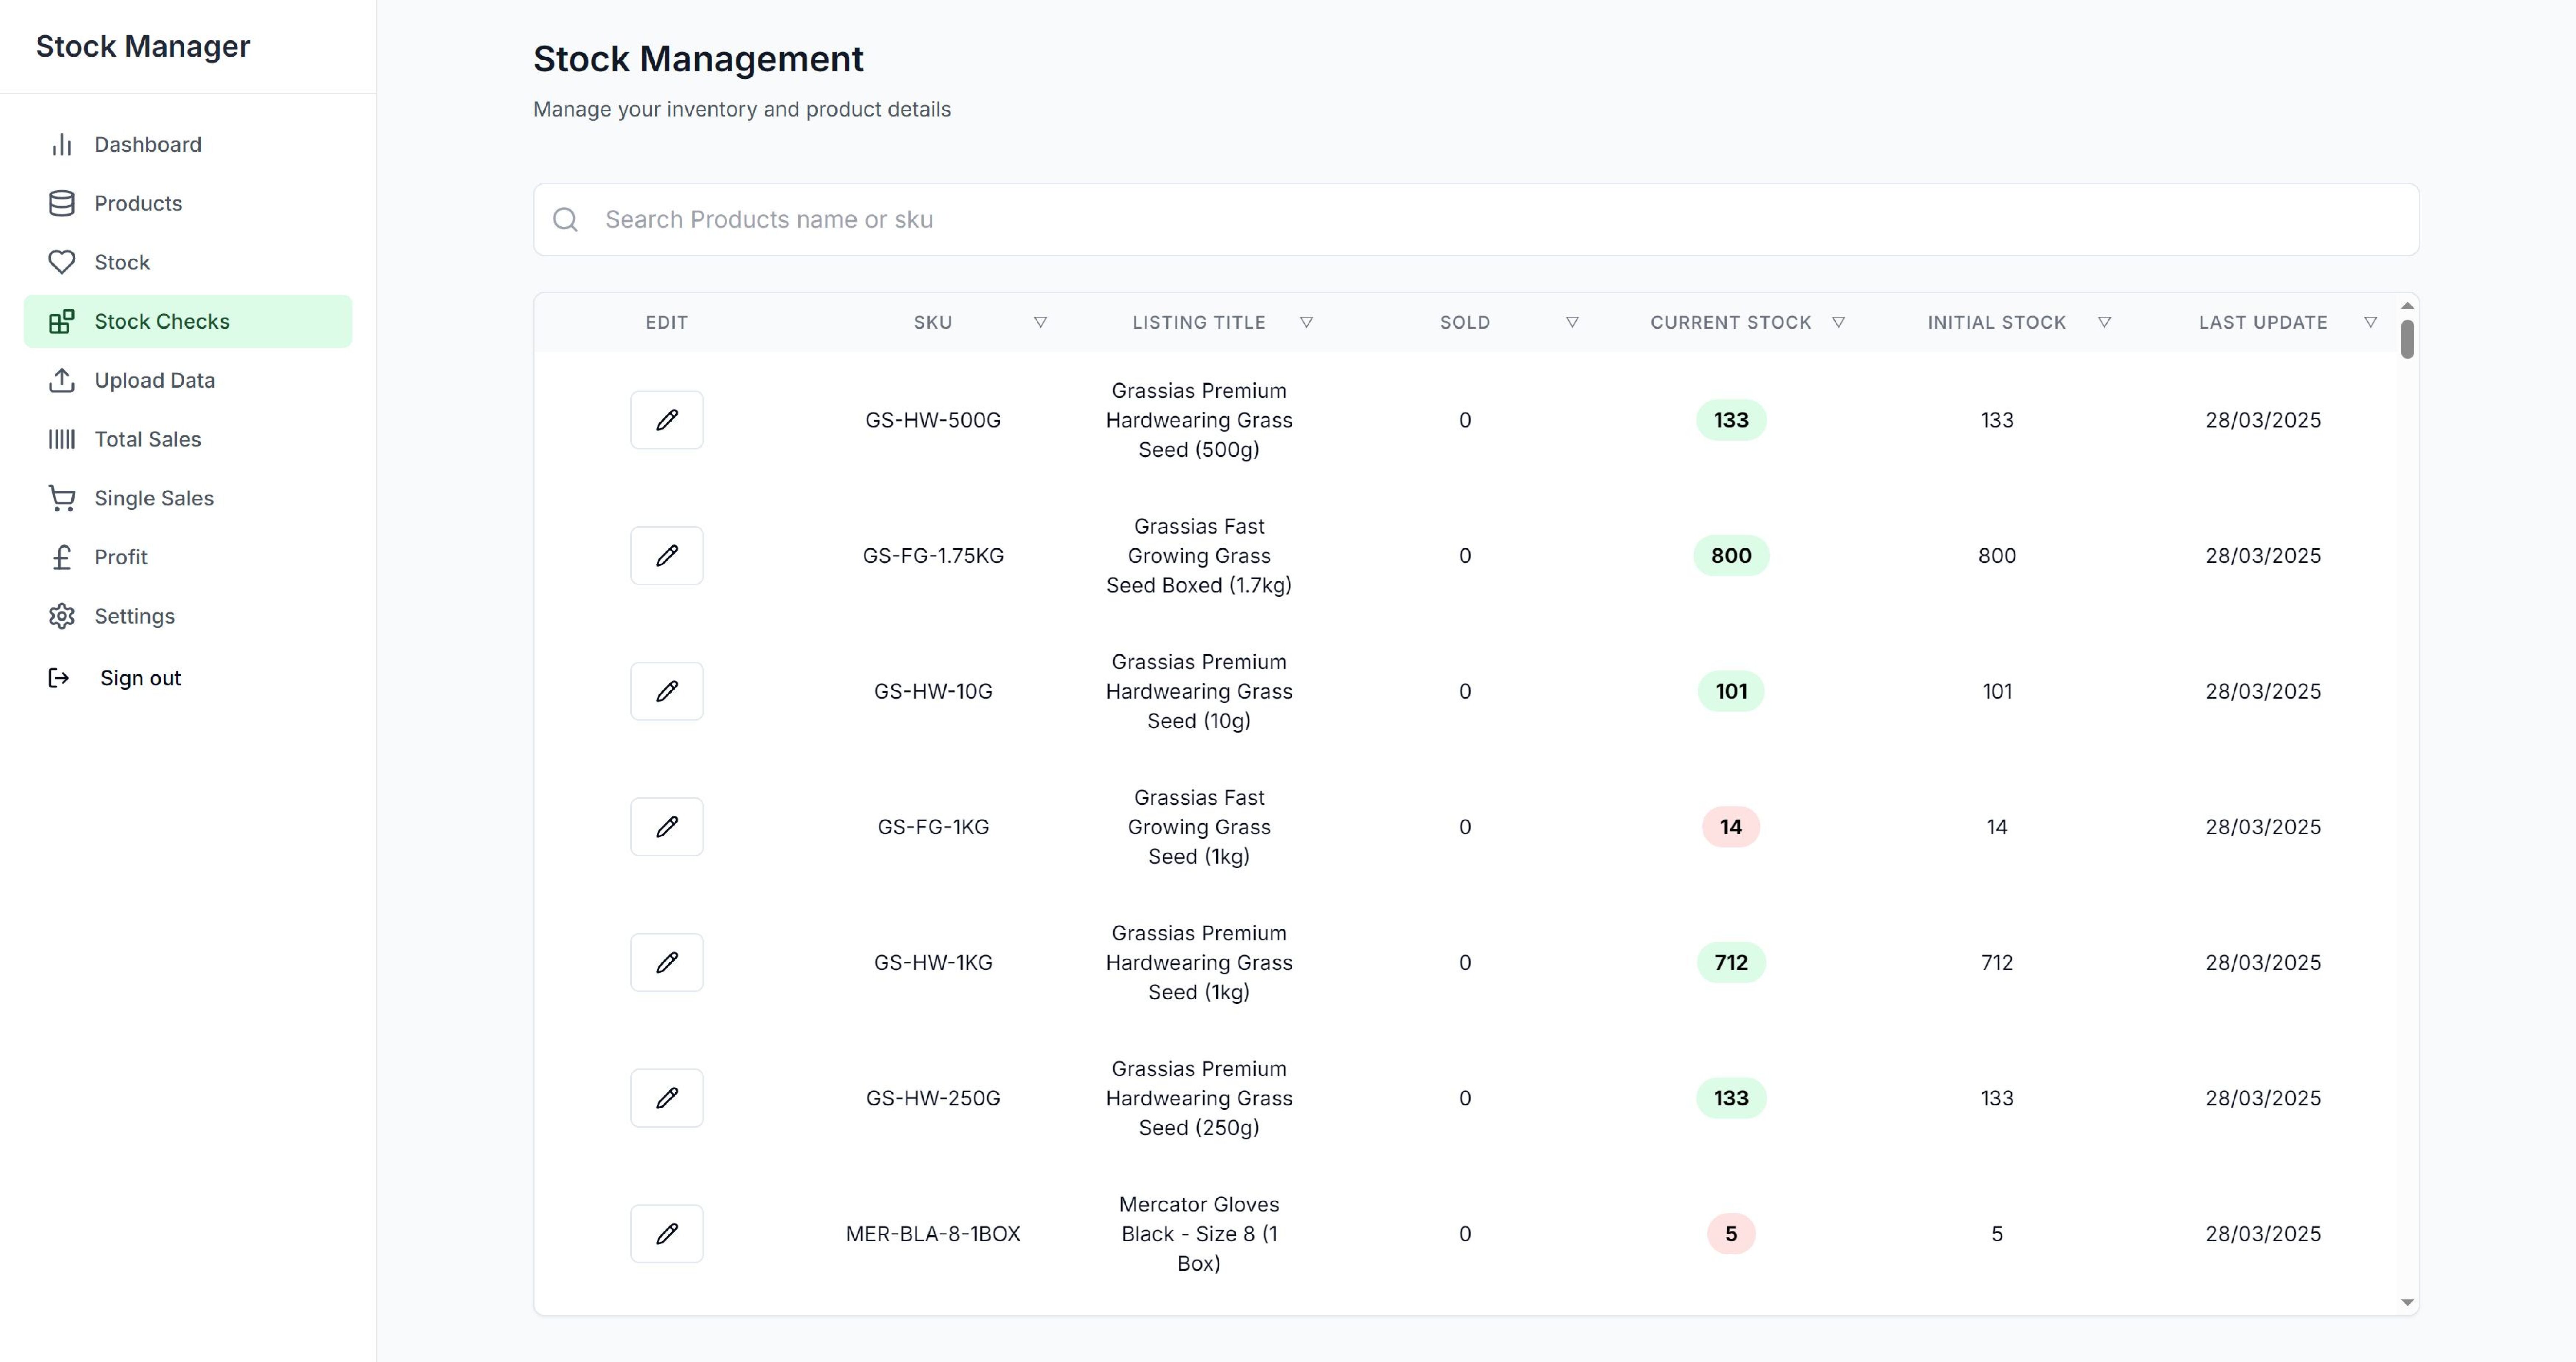
Task: Click the Stock heart icon
Action: click(x=62, y=262)
